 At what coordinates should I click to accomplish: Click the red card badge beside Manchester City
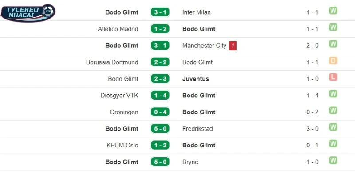[233, 46]
